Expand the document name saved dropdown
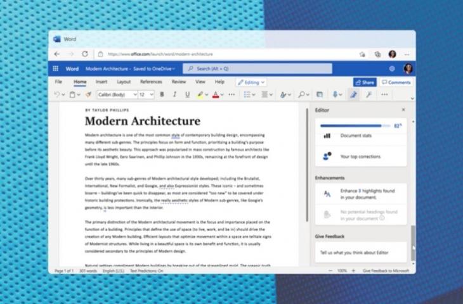This screenshot has width=463, height=304. [x=174, y=69]
